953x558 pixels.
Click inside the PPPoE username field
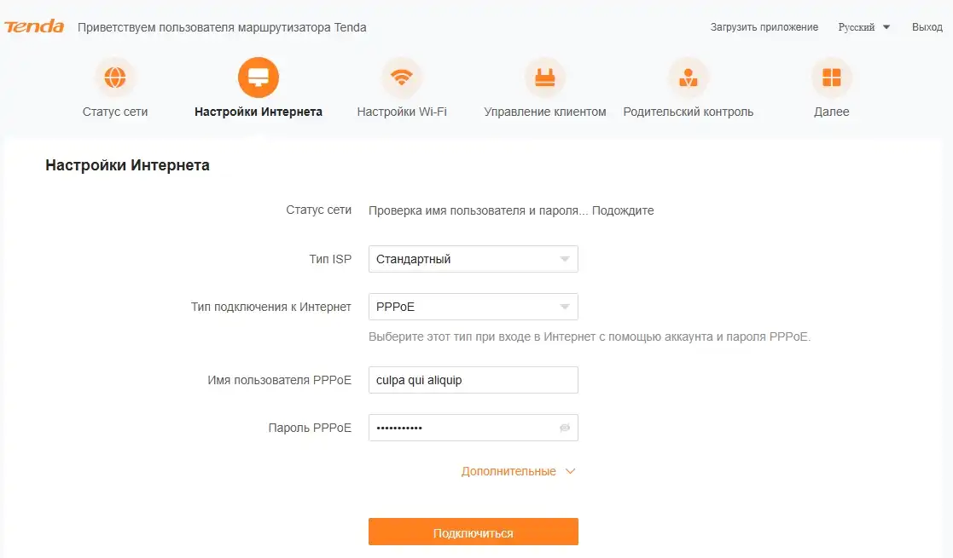tap(473, 379)
